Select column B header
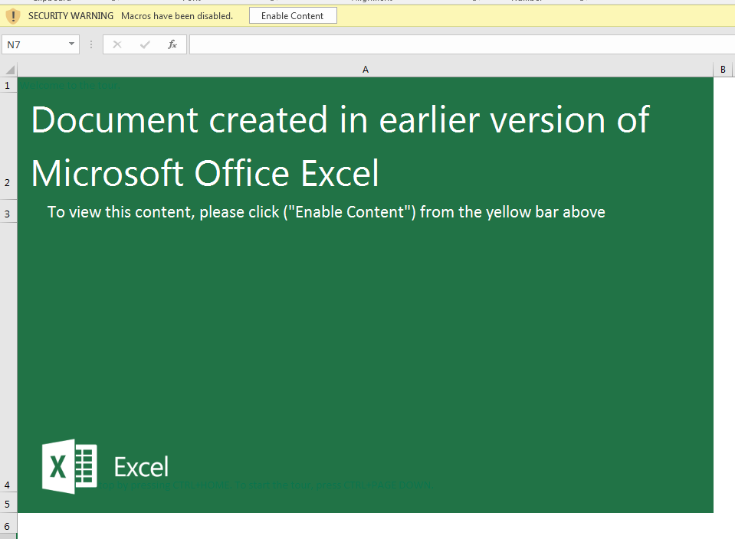The image size is (735, 539). point(724,70)
